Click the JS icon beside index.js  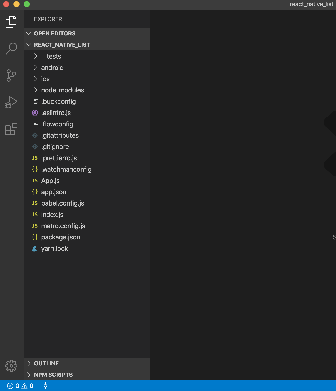click(x=35, y=214)
